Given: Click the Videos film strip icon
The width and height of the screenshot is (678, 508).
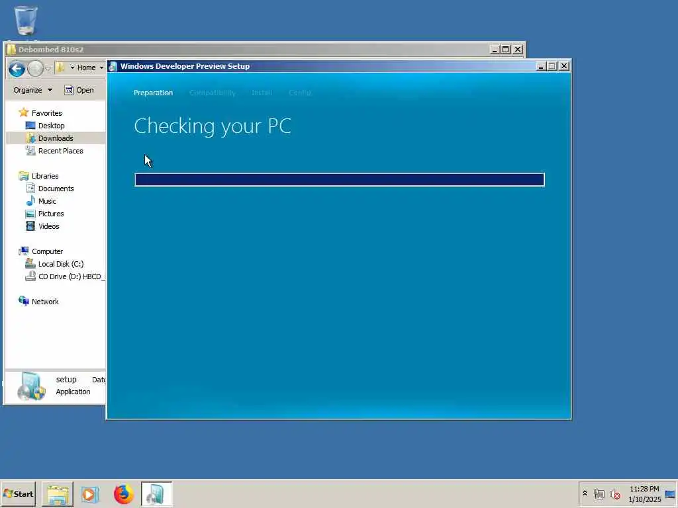Looking at the screenshot, I should [30, 226].
